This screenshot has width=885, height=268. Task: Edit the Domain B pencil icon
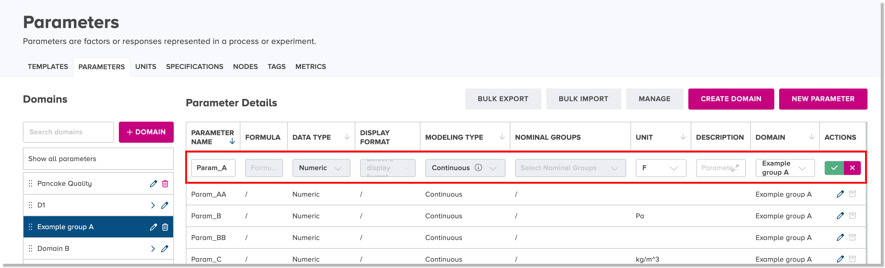pos(165,248)
